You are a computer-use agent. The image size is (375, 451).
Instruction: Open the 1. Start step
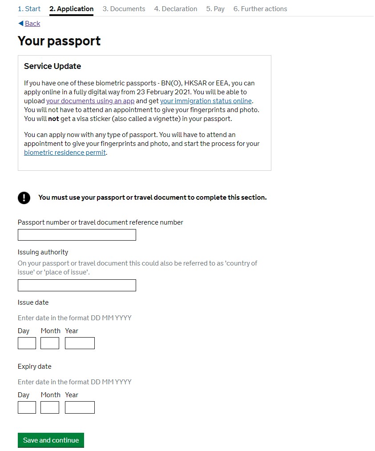(29, 9)
